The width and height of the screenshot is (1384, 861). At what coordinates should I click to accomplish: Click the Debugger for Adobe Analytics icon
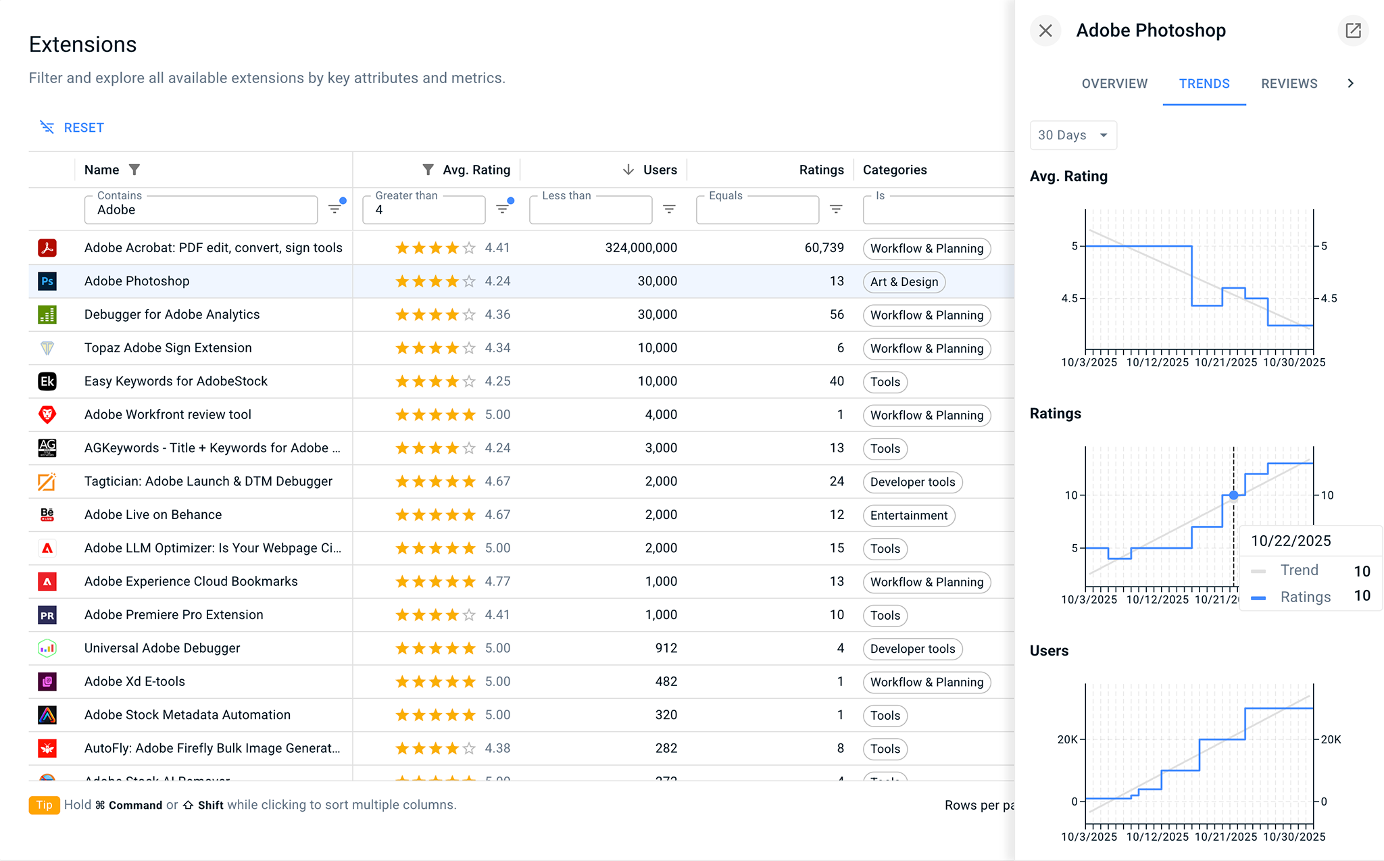coord(47,314)
